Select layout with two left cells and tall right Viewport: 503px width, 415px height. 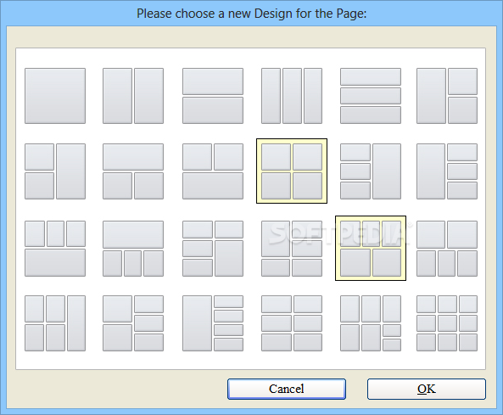tap(55, 171)
